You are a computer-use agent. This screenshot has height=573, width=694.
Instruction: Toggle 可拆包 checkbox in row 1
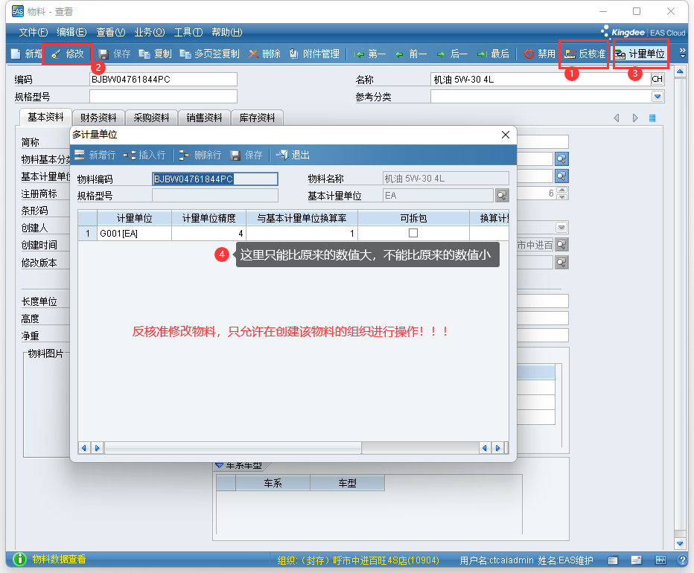[x=413, y=233]
